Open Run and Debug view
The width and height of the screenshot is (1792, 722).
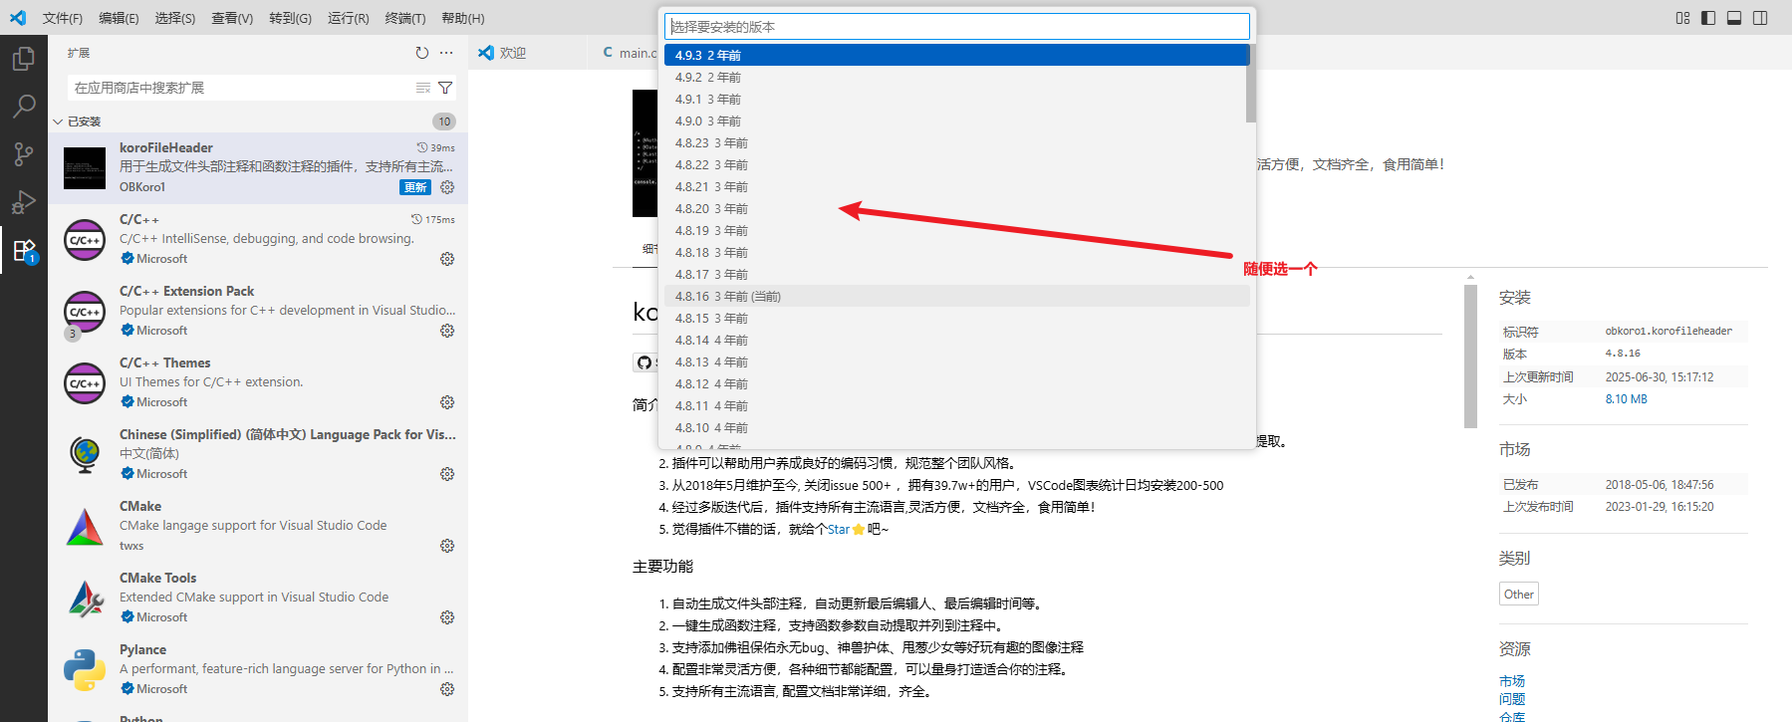click(23, 201)
